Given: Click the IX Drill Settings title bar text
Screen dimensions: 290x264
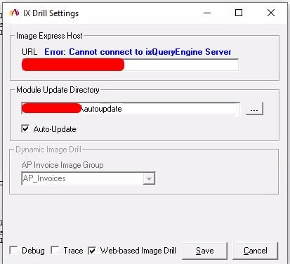Looking at the screenshot, I should point(51,13).
